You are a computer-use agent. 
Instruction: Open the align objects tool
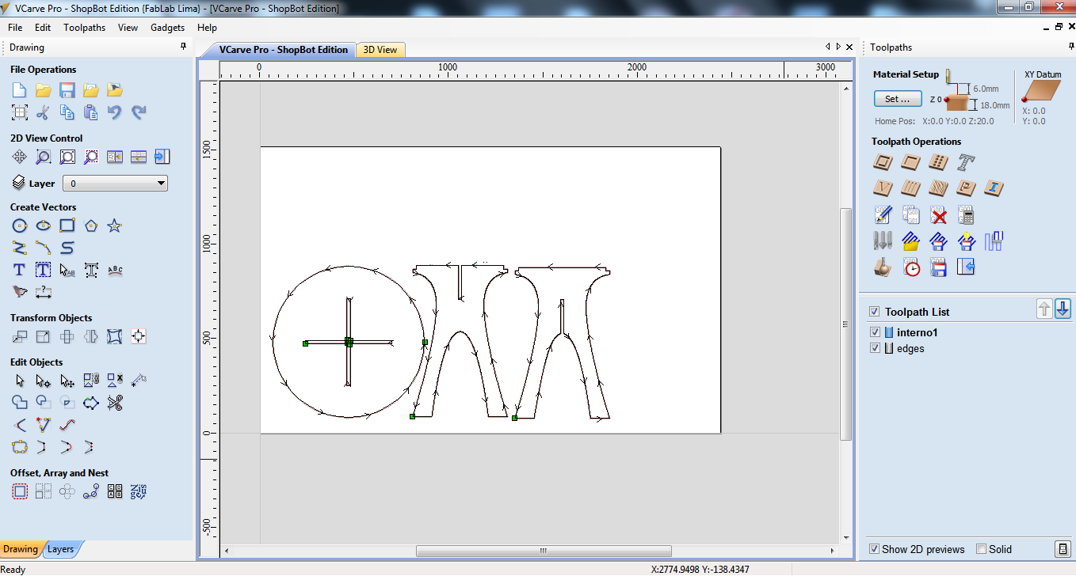point(139,337)
